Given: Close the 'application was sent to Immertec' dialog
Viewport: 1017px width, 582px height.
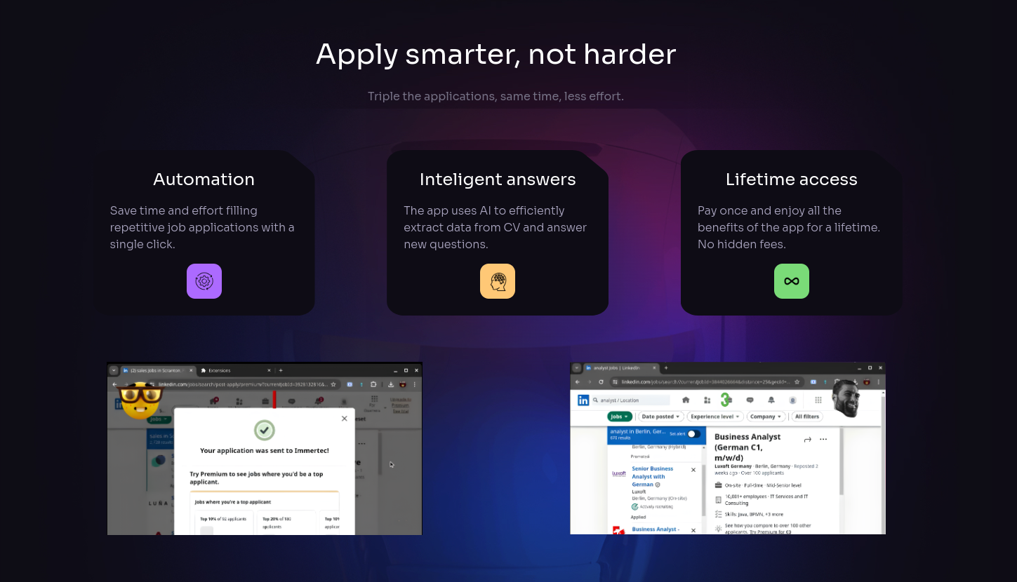Looking at the screenshot, I should [x=344, y=419].
